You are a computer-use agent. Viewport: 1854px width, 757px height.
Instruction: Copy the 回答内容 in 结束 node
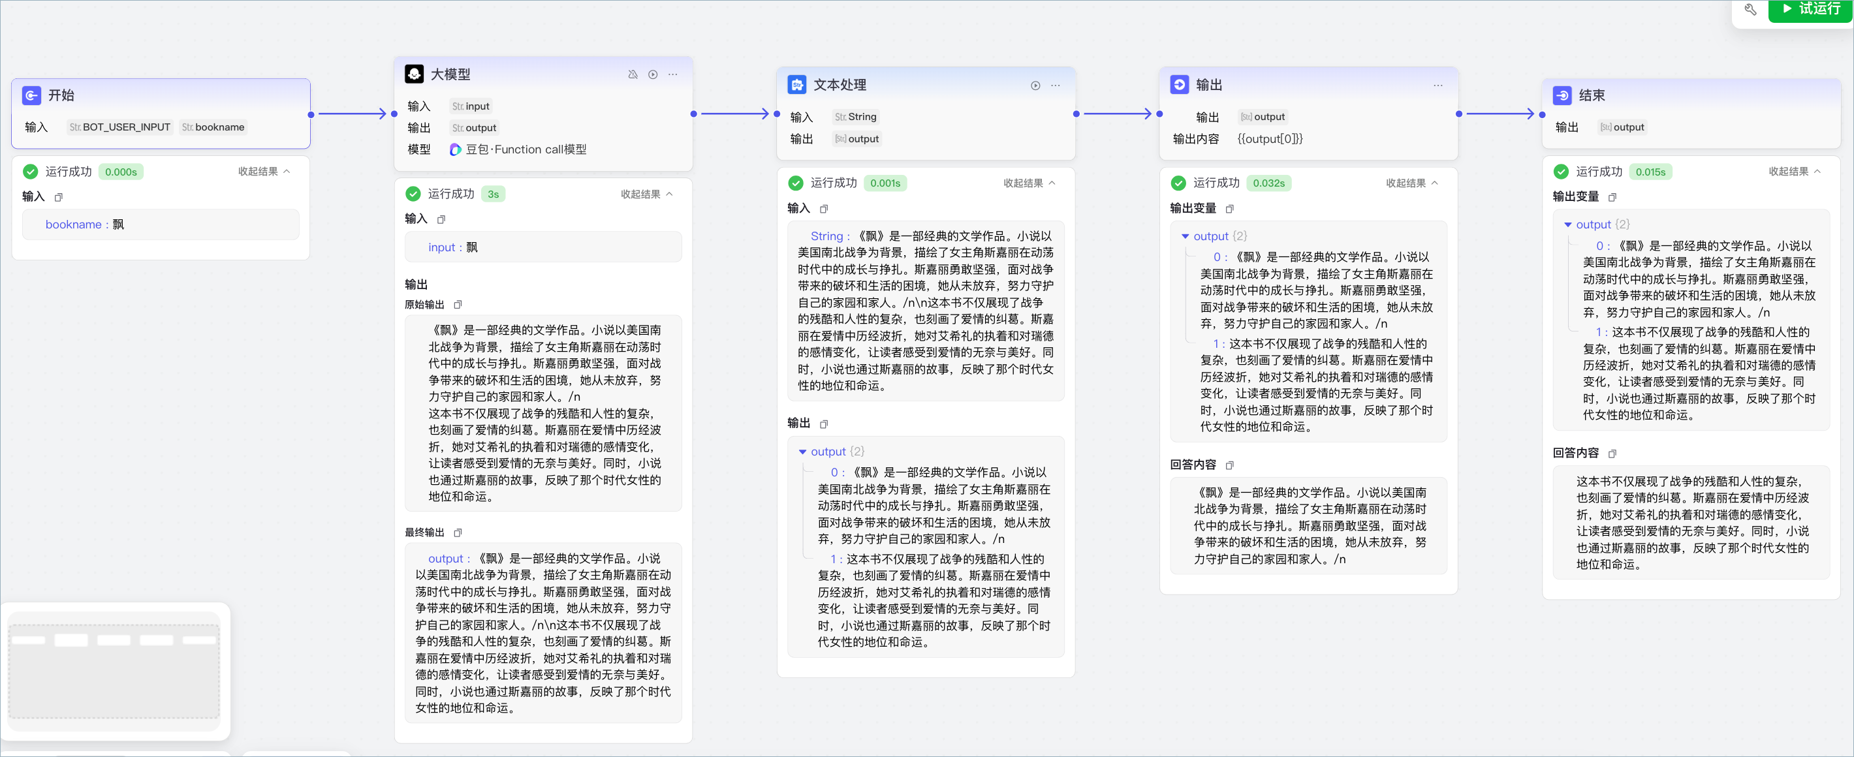click(1612, 454)
